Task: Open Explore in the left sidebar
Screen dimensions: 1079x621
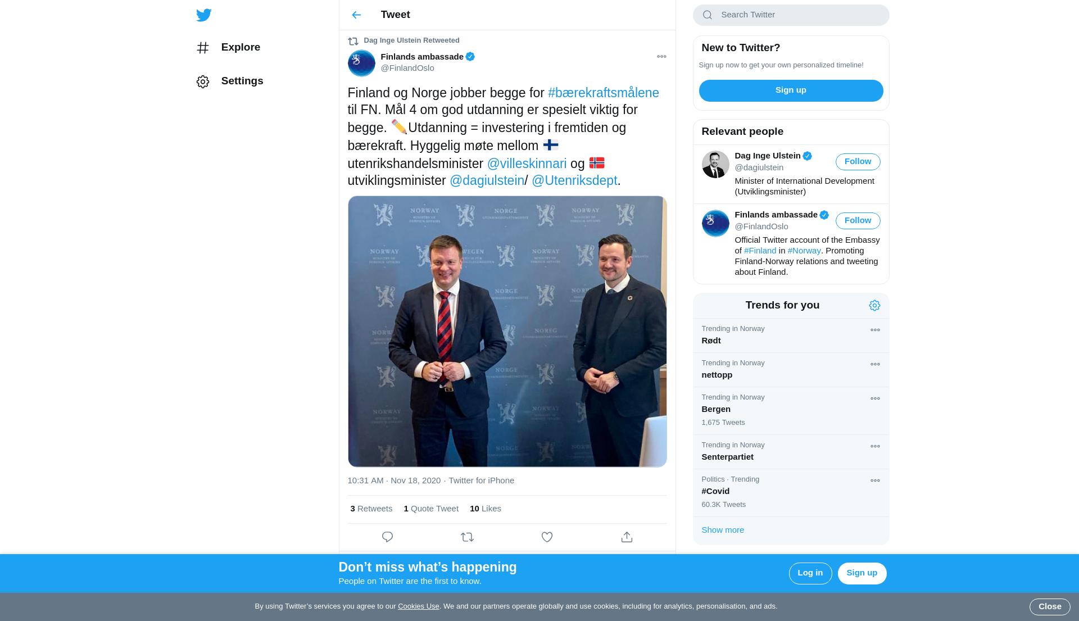Action: point(229,48)
